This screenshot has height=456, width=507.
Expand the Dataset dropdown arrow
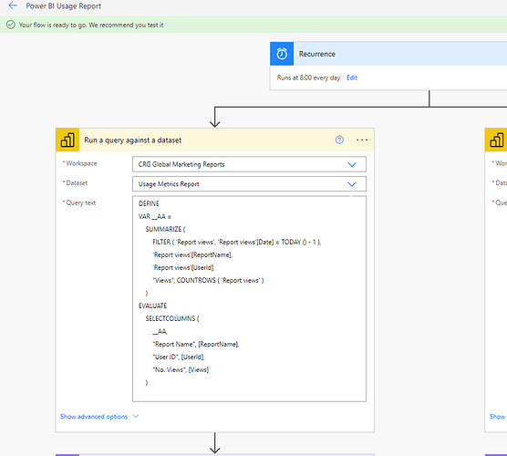352,184
